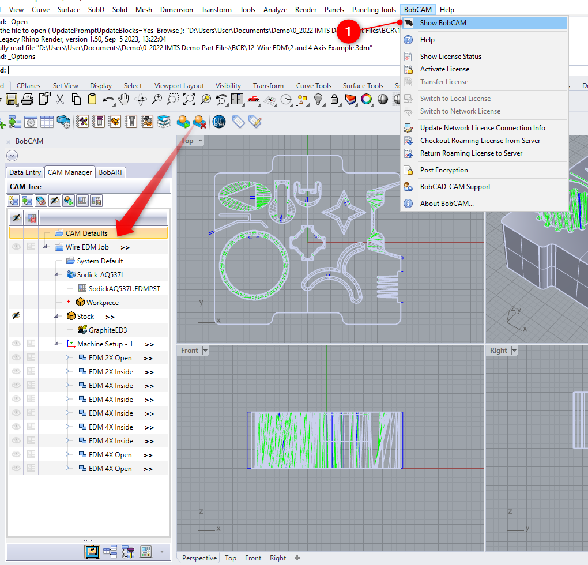Collapse the Machine Setup - 1 node

[x=56, y=344]
